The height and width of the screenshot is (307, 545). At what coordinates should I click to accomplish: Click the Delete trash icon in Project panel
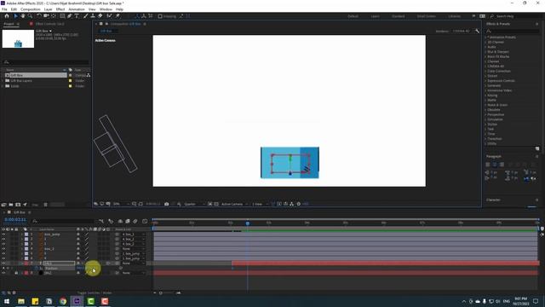click(45, 205)
